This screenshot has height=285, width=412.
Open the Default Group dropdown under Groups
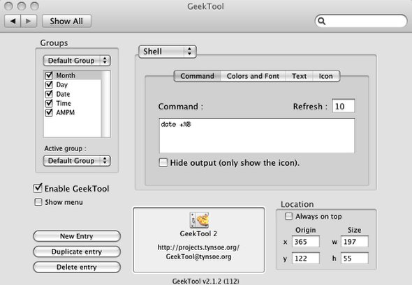tap(77, 61)
